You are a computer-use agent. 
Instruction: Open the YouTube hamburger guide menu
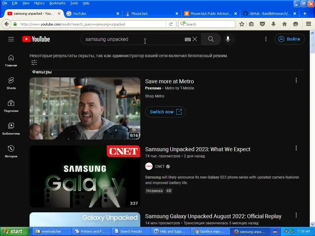click(x=11, y=39)
